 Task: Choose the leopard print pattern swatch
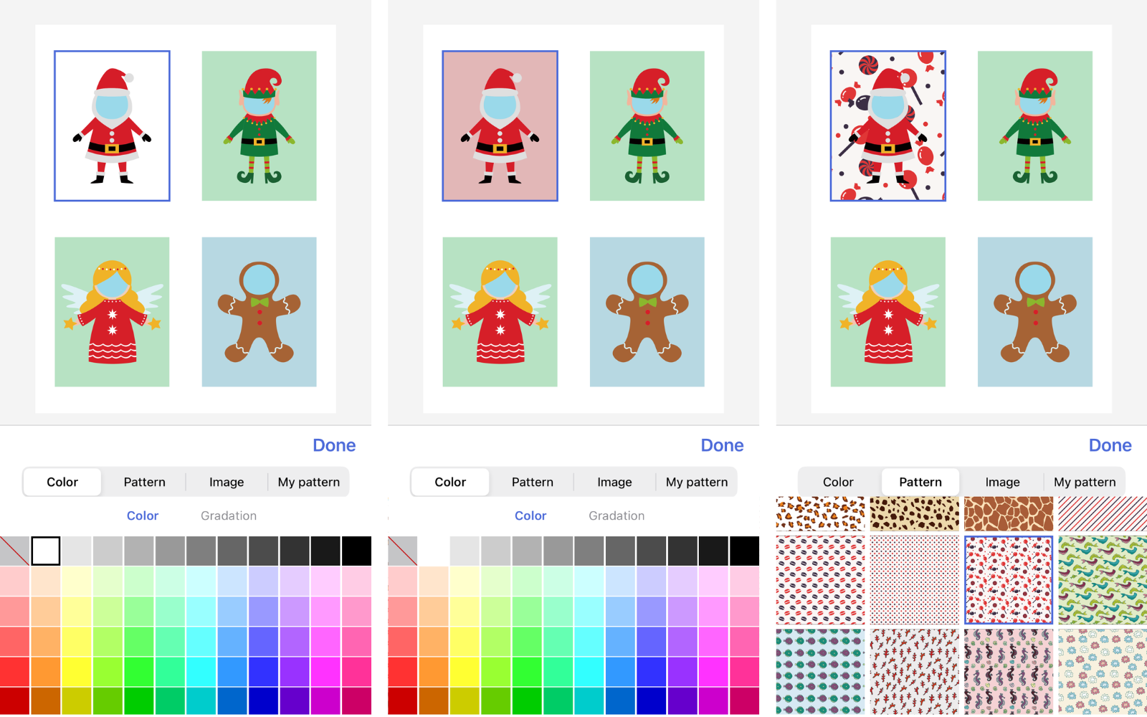[819, 513]
